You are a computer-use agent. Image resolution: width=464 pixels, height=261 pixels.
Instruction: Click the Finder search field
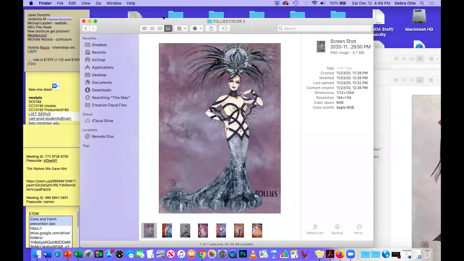point(324,28)
